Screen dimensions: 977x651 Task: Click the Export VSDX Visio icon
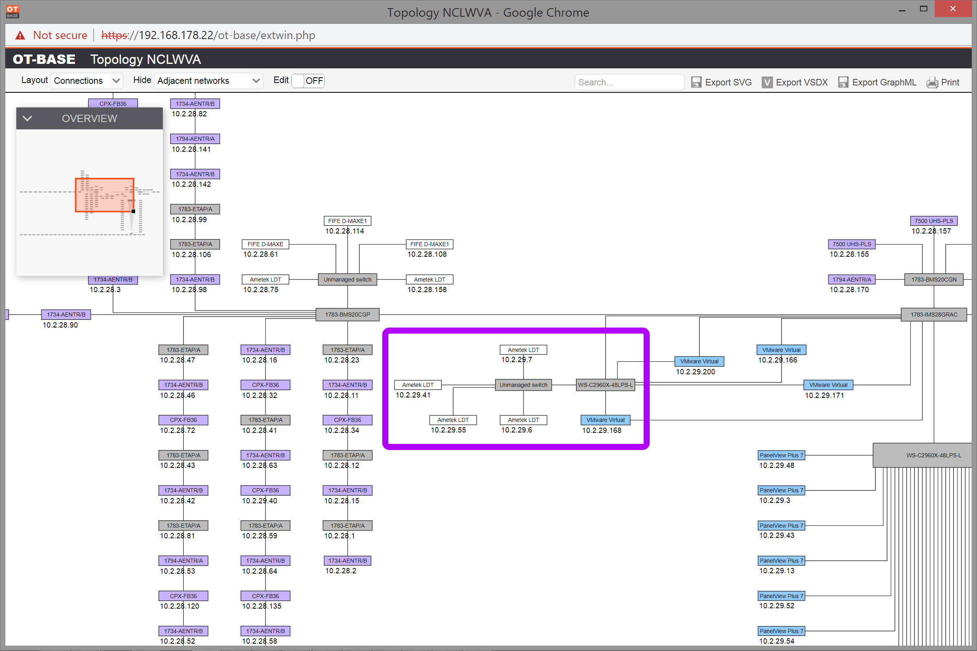767,82
